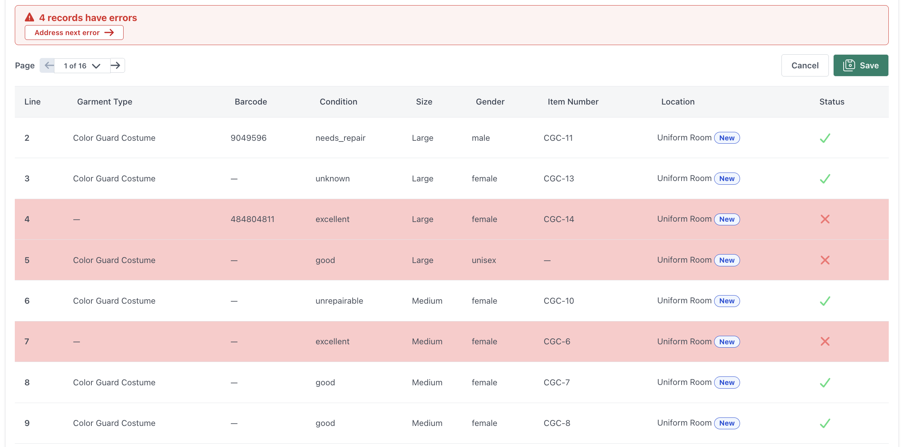This screenshot has height=447, width=908.
Task: Click green checkmark status on line 9
Action: pyautogui.click(x=825, y=423)
